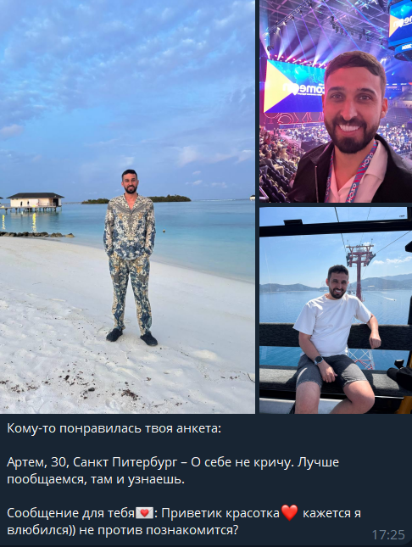The image size is (412, 547).
Task: Click the red heart emoji in message
Action: point(290,513)
